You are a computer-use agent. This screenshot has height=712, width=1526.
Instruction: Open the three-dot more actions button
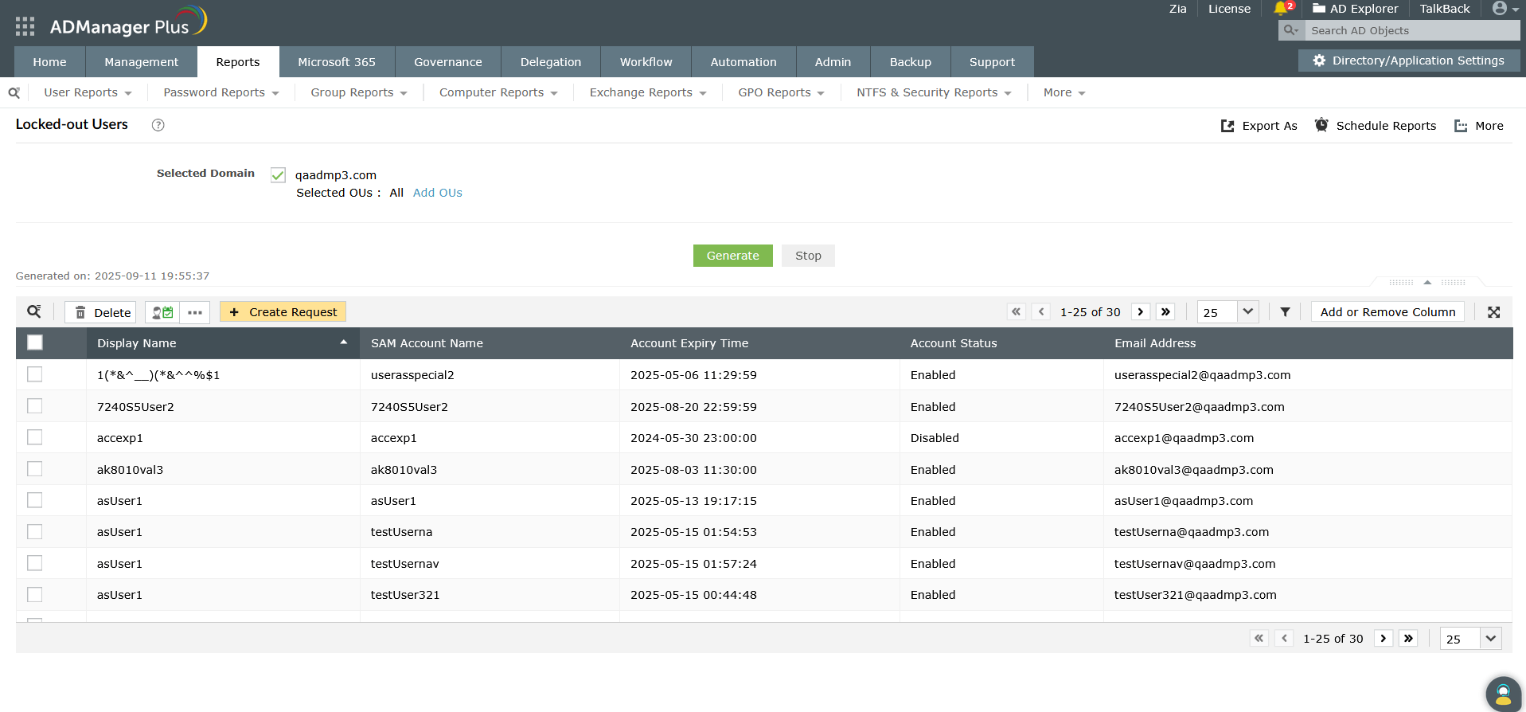(x=195, y=312)
